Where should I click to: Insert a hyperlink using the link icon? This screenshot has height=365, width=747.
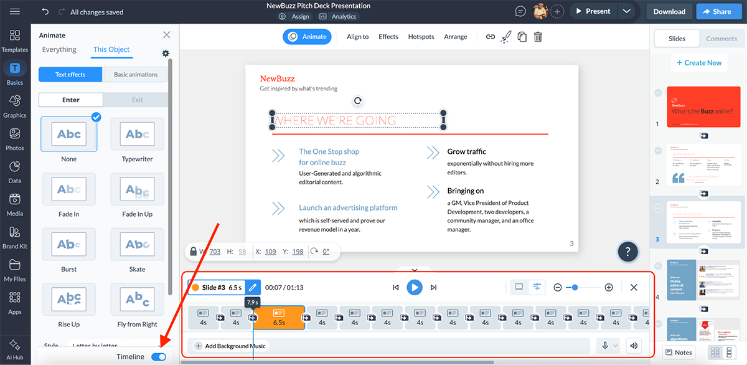(491, 37)
